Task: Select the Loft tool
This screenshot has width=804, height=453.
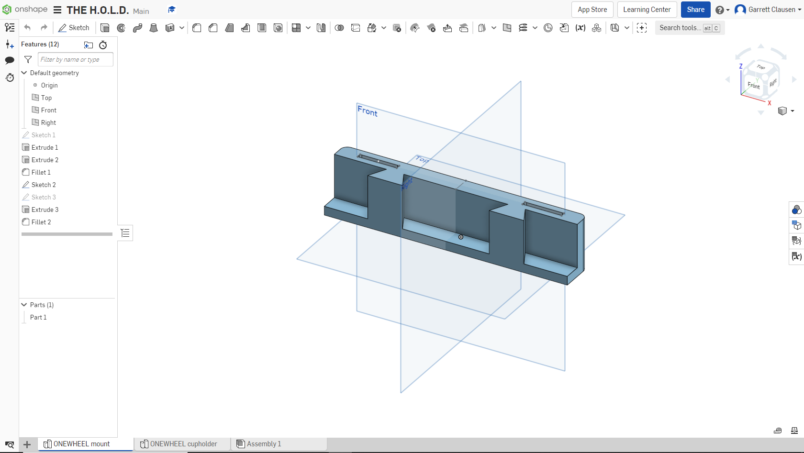Action: point(154,28)
